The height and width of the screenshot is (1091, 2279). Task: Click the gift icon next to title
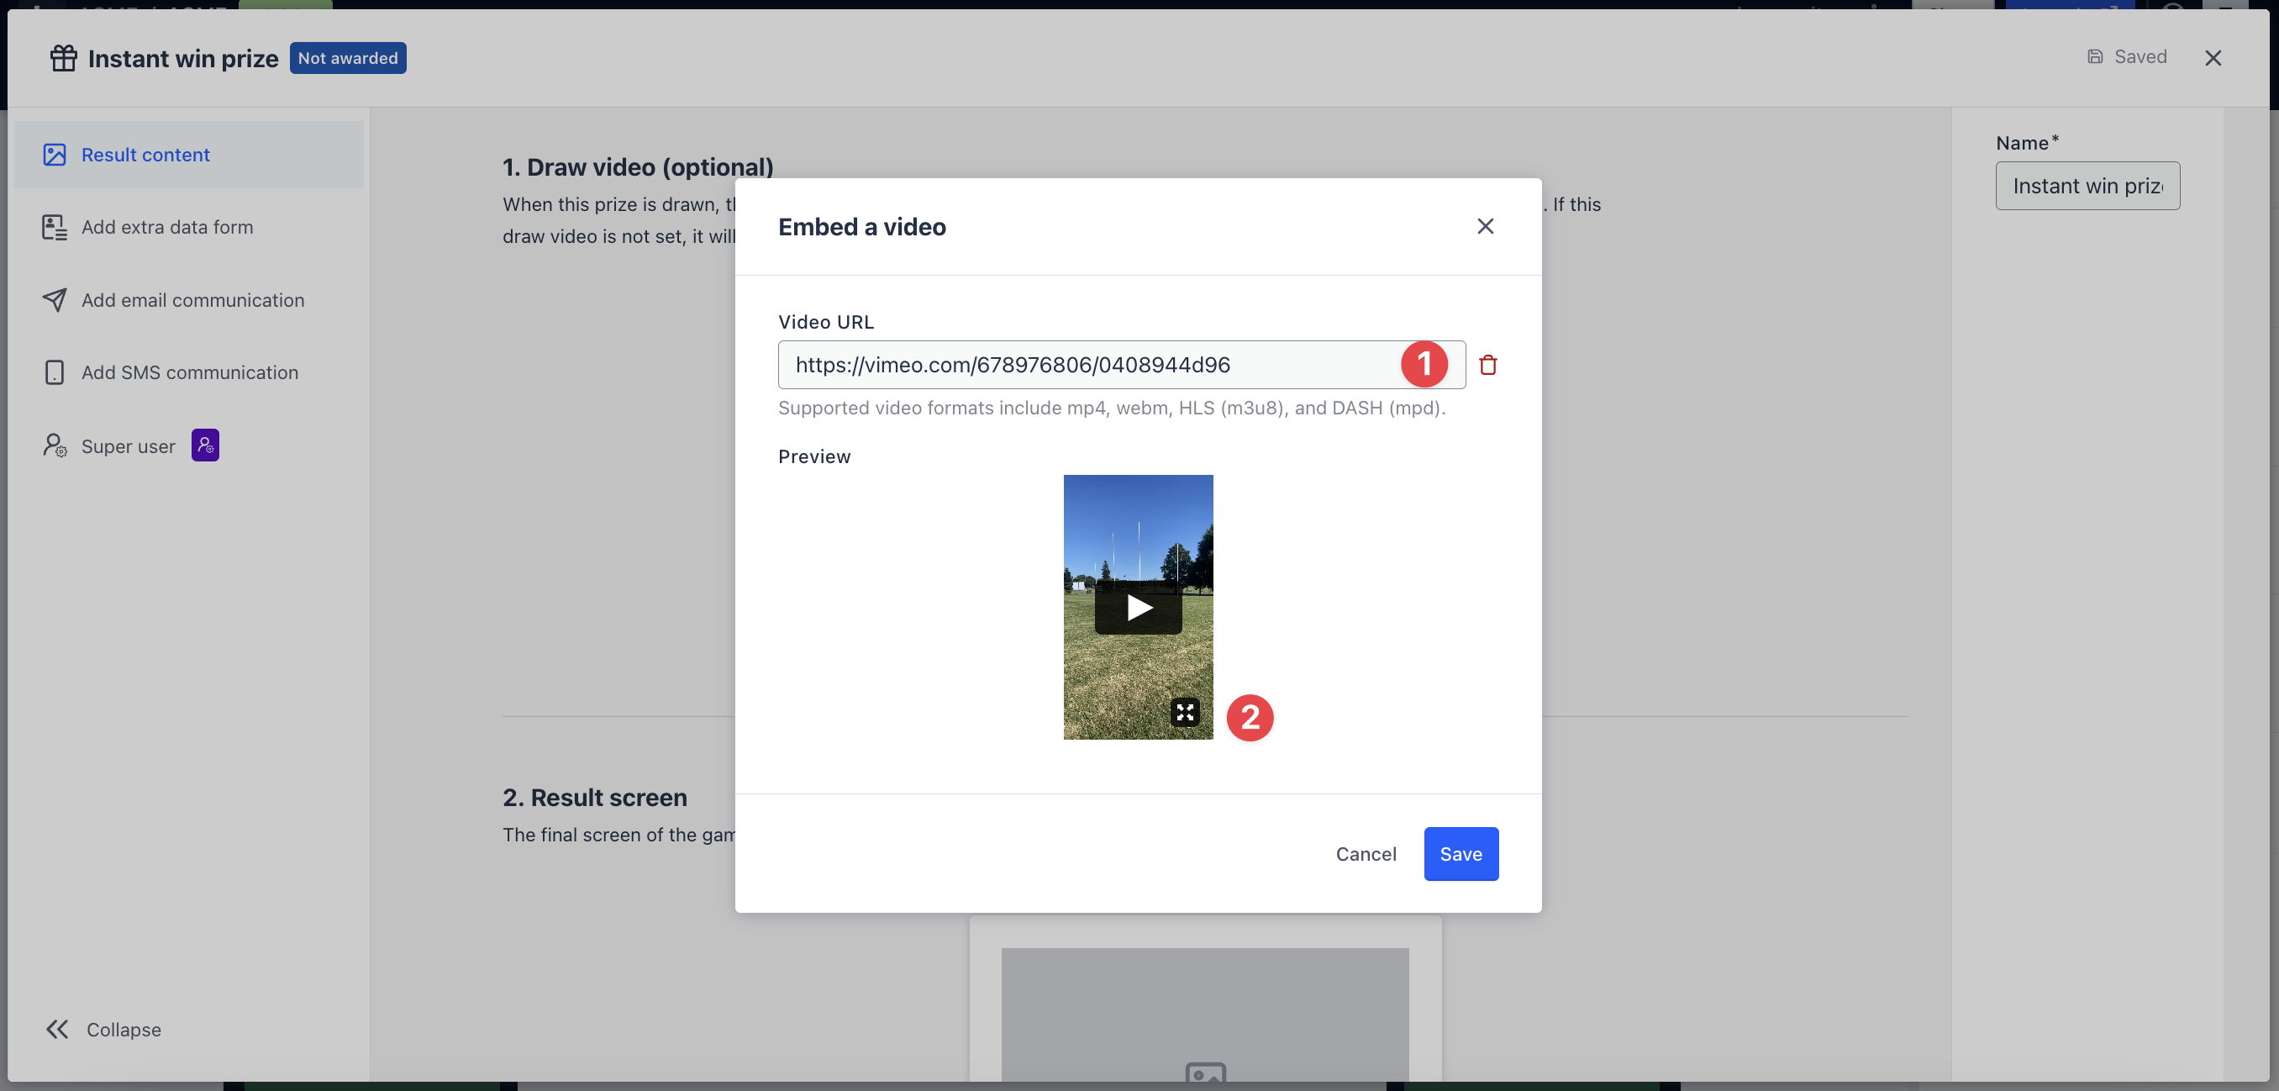(64, 58)
